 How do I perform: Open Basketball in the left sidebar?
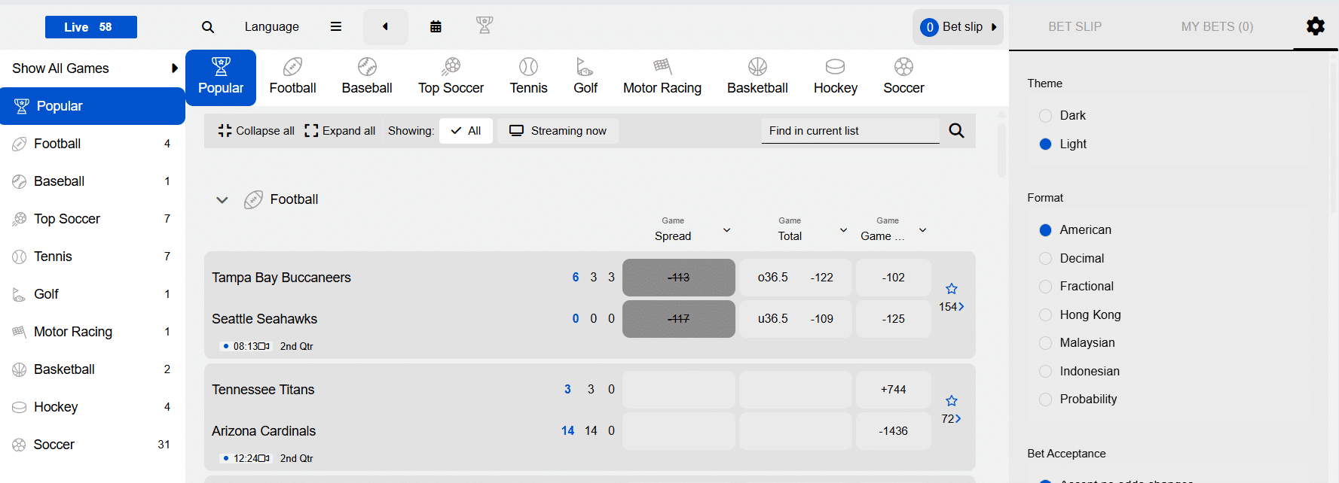[x=93, y=369]
